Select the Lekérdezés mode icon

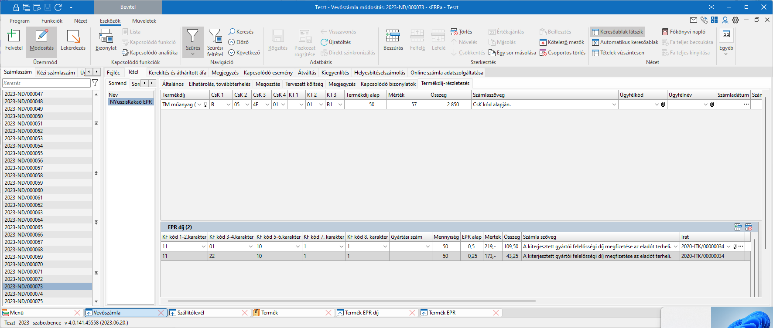(73, 37)
